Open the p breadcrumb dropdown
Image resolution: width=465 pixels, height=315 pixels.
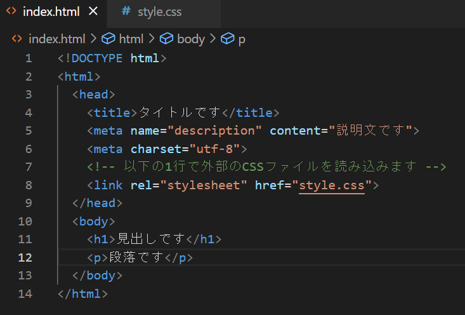242,39
